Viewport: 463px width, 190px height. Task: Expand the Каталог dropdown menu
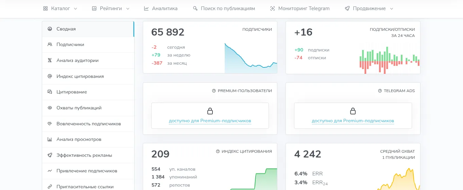(x=60, y=8)
